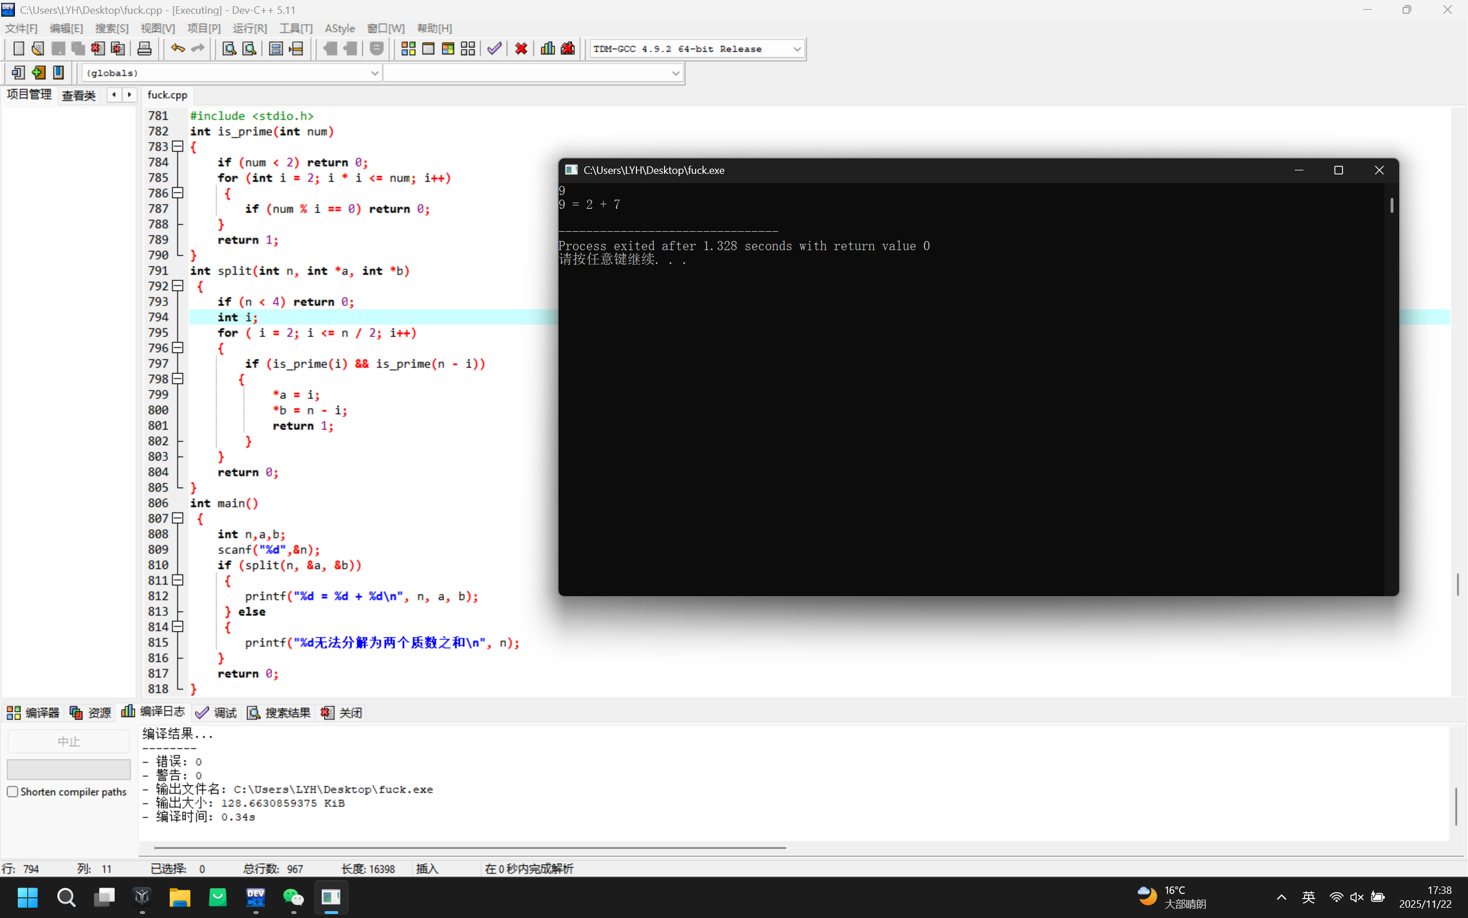
Task: Collapse the main function fold at line 807
Action: coord(178,519)
